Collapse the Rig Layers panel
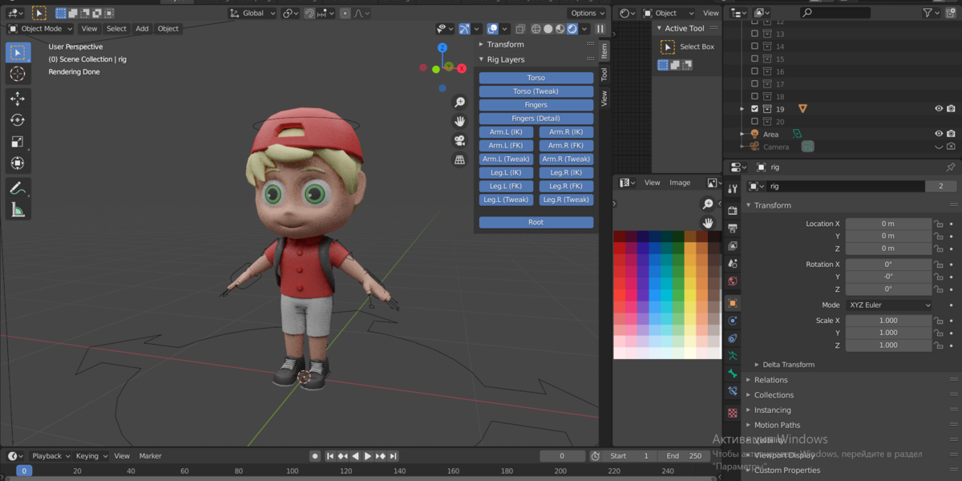The height and width of the screenshot is (481, 962). click(505, 60)
